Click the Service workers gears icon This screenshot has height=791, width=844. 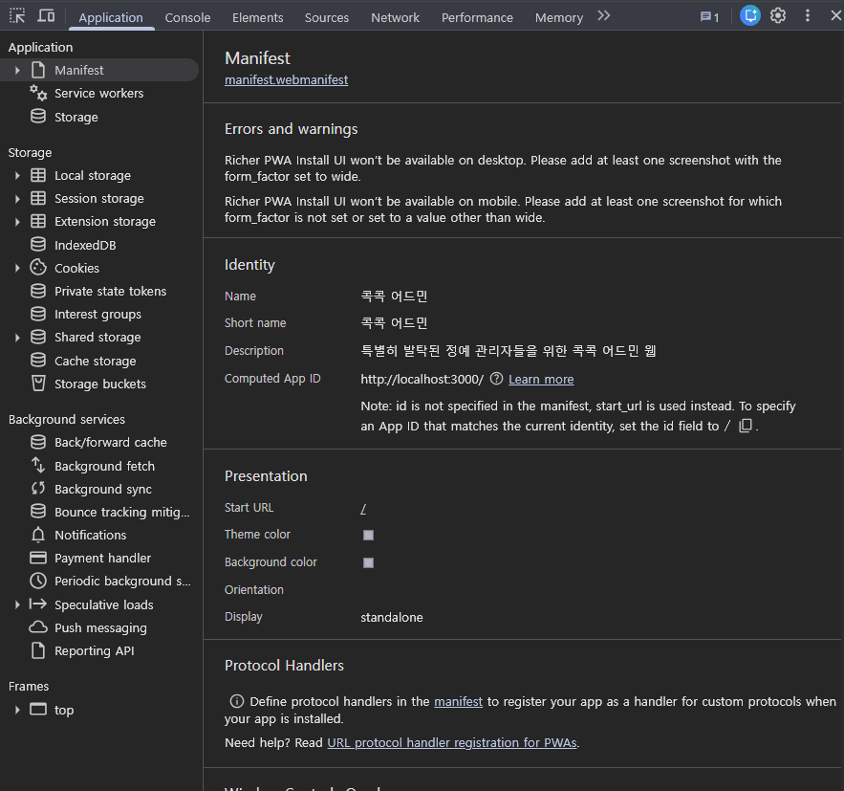pos(38,93)
